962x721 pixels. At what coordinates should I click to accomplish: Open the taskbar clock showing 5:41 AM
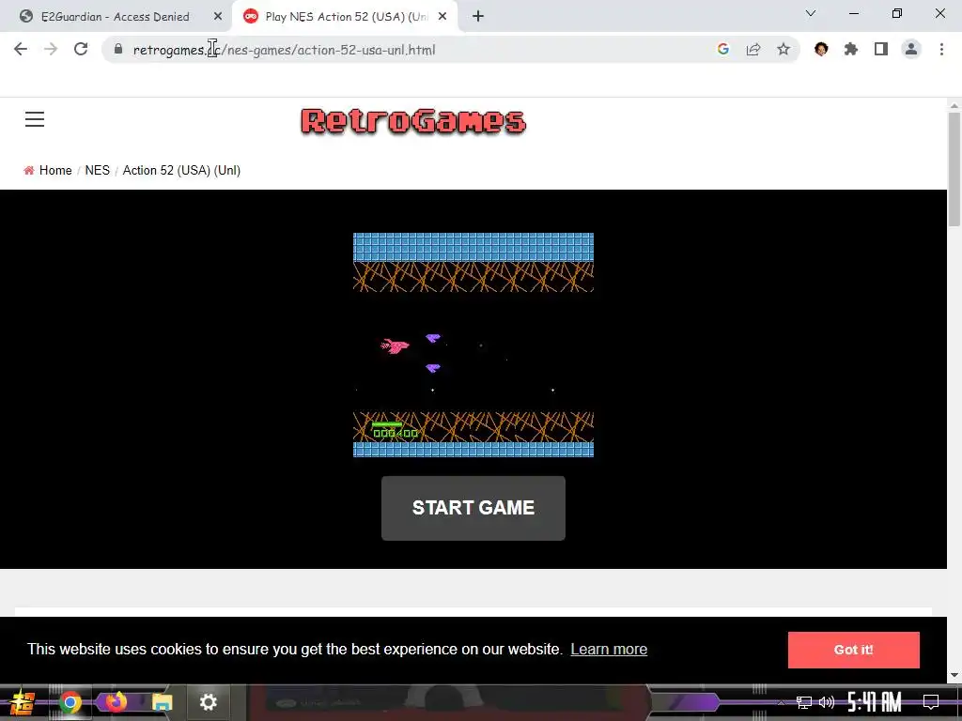pos(875,701)
